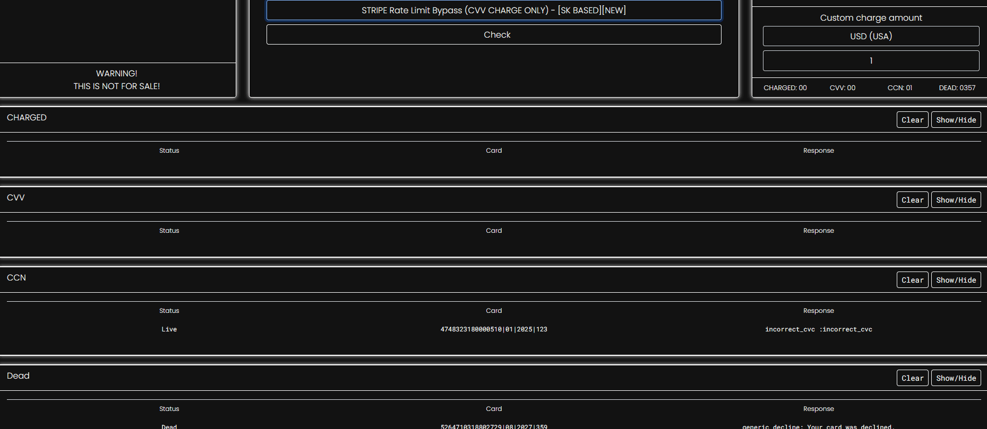Click the "Custom charge amount" label
The image size is (987, 429).
871,17
